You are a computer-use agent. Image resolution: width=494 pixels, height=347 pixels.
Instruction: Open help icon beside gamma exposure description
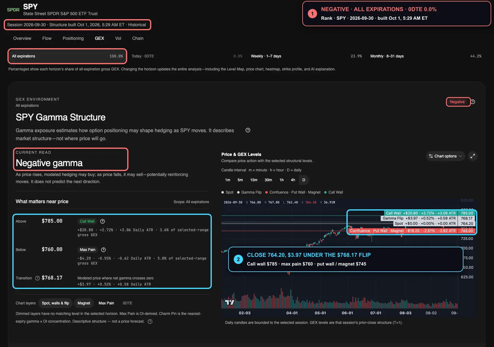(248, 130)
